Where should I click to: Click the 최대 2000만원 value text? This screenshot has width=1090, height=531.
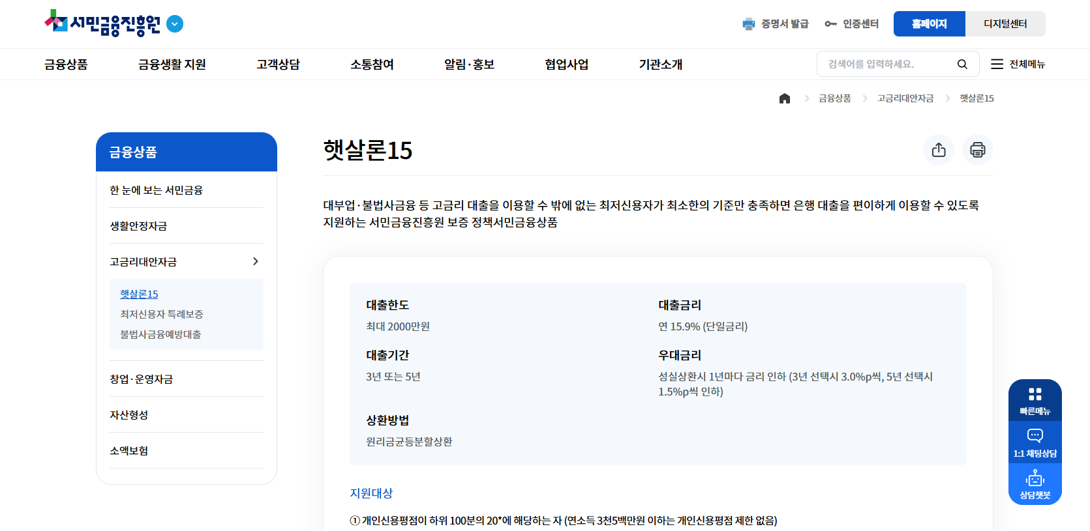398,326
